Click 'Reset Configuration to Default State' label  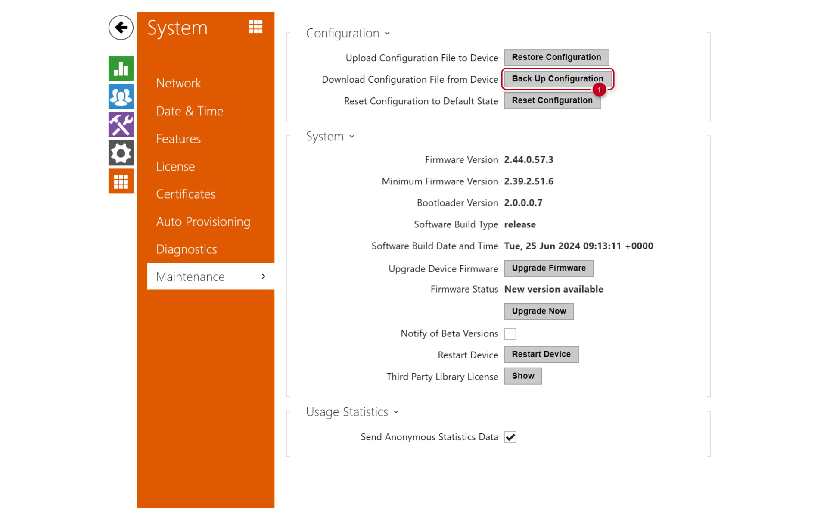(x=421, y=101)
